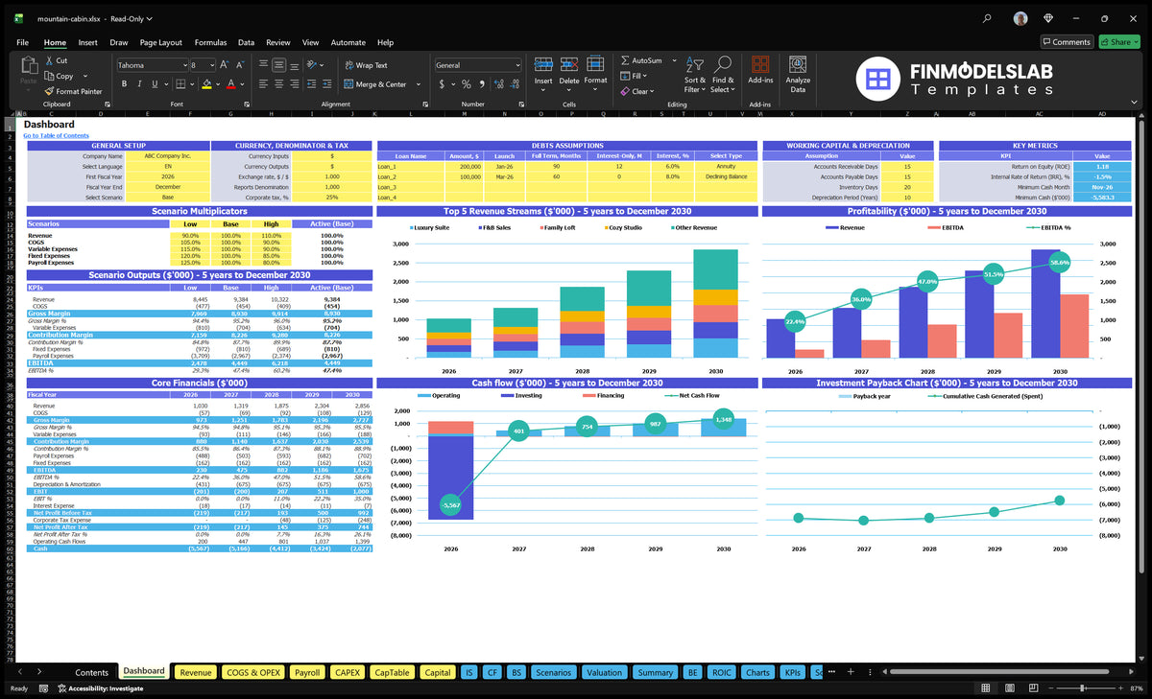Decrease font size with the smaller A
This screenshot has height=699, width=1152.
click(239, 65)
